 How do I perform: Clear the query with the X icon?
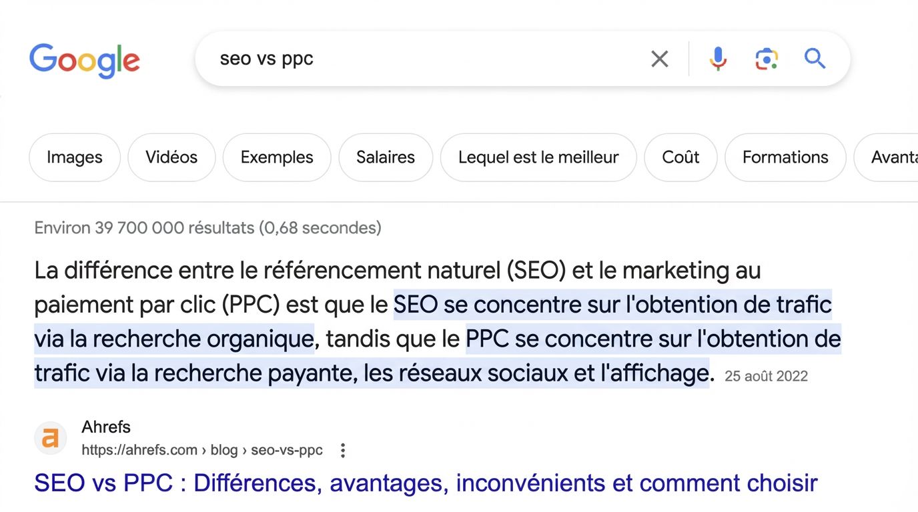click(659, 59)
